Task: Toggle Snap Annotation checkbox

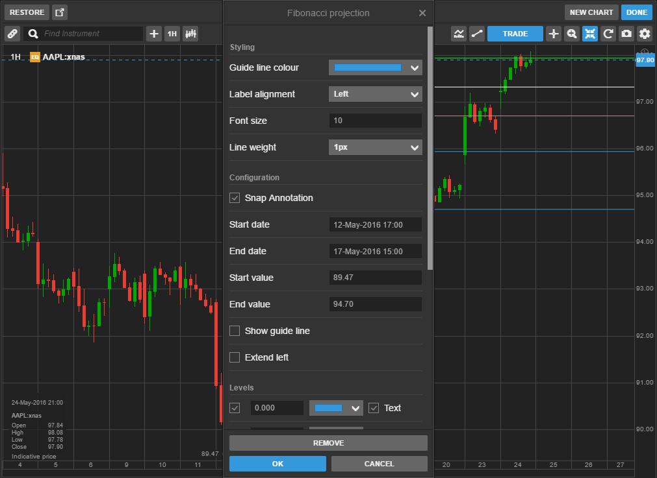Action: (235, 198)
